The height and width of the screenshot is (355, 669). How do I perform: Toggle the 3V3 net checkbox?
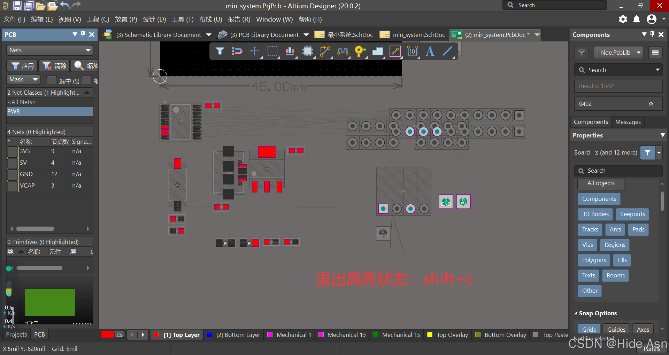pos(13,152)
